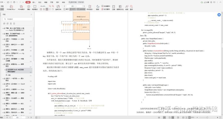Screen dimensions: 223x119
Task: Expand the 应用 2 bookmark entry
Action: (x=3, y=45)
